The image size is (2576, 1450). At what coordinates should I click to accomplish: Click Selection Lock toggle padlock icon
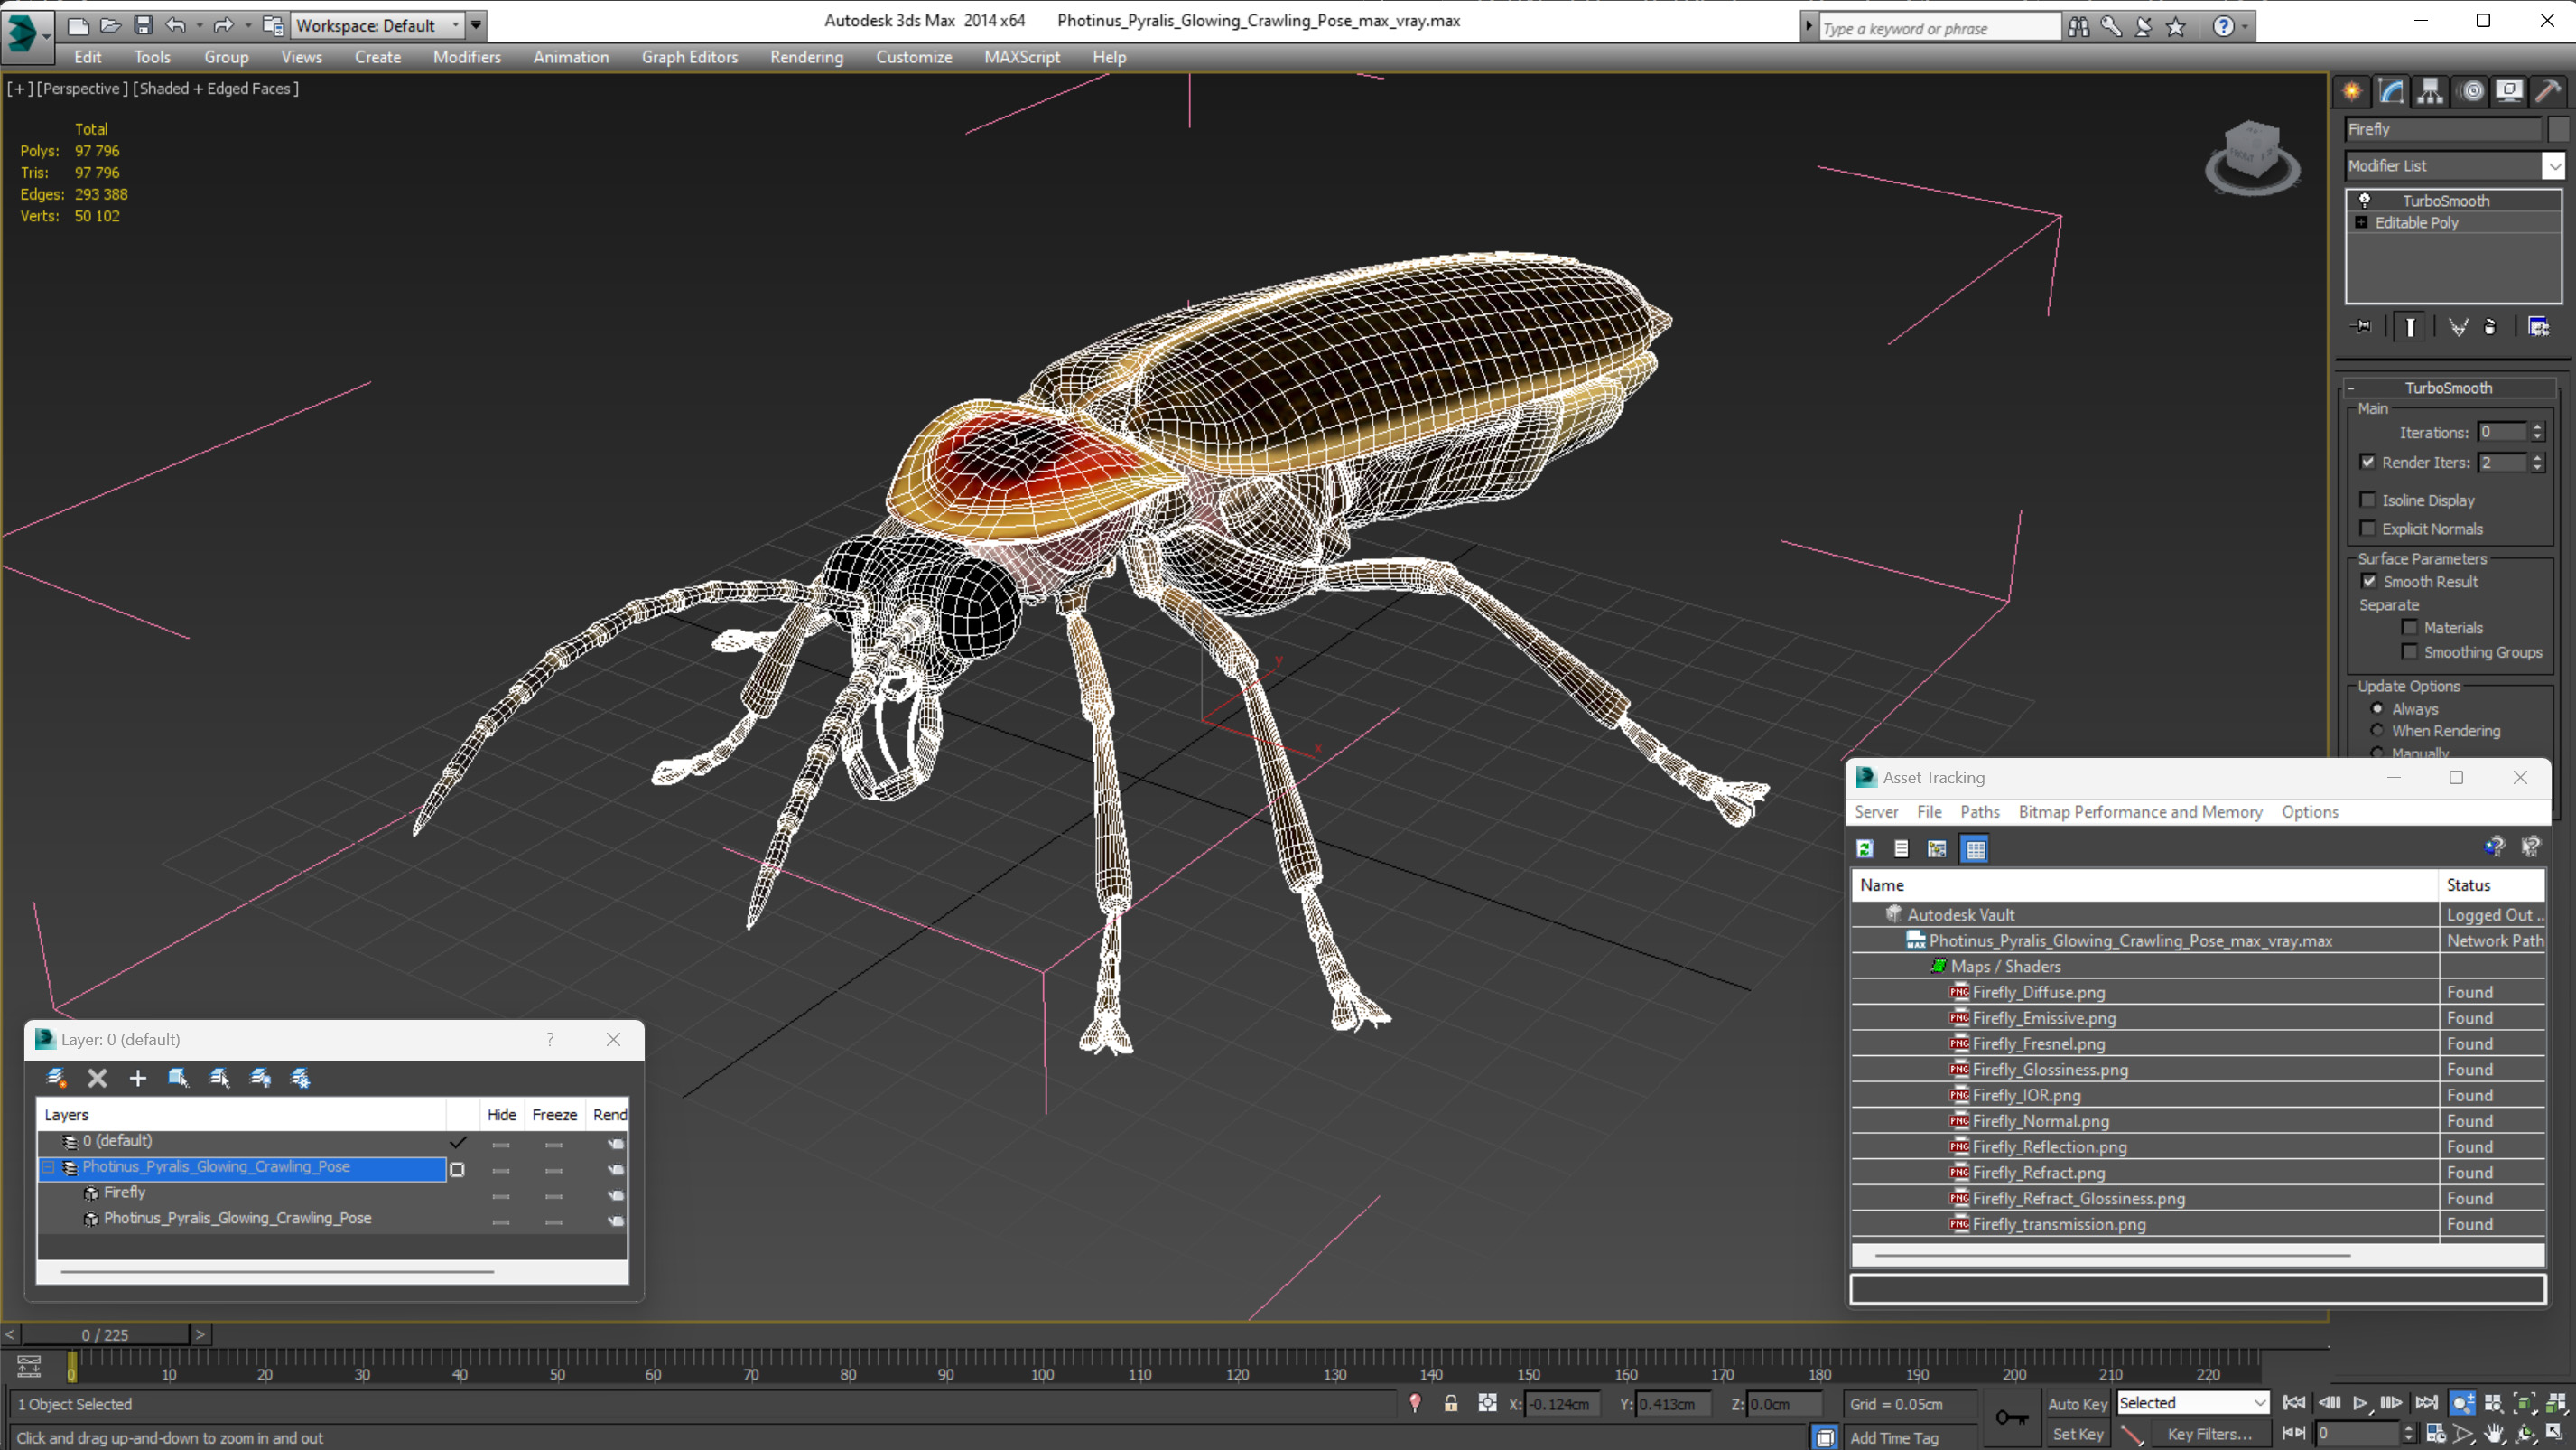click(1450, 1403)
